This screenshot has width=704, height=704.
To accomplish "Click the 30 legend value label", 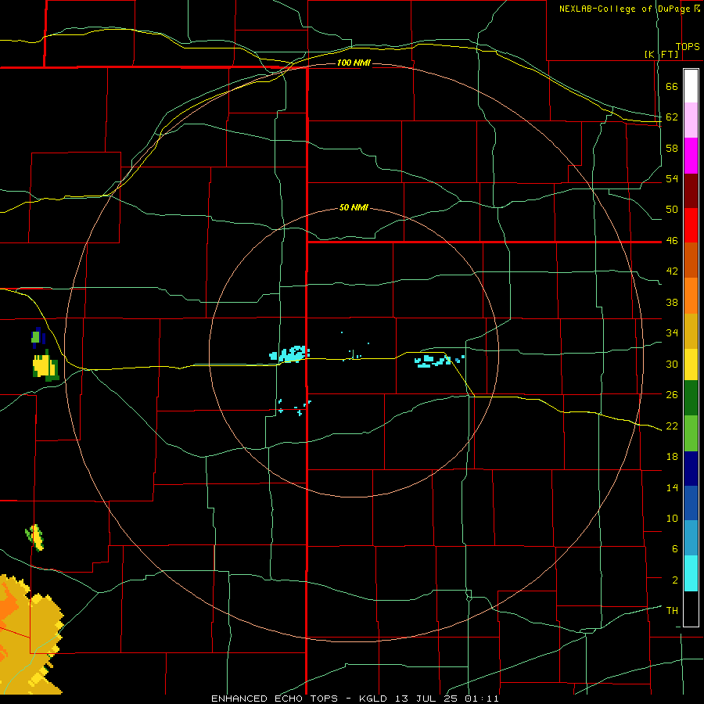I will [x=672, y=364].
